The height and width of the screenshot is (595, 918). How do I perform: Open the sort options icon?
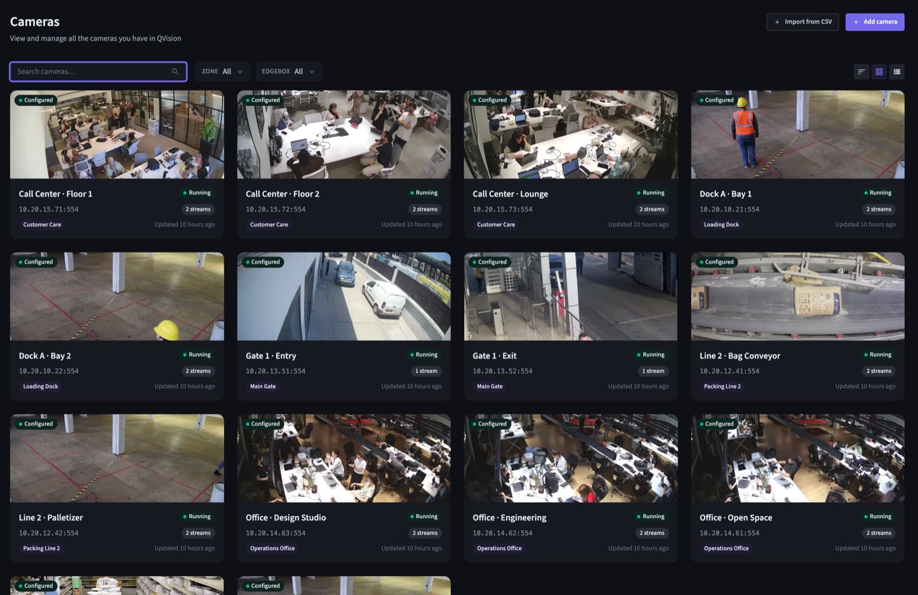click(x=861, y=72)
